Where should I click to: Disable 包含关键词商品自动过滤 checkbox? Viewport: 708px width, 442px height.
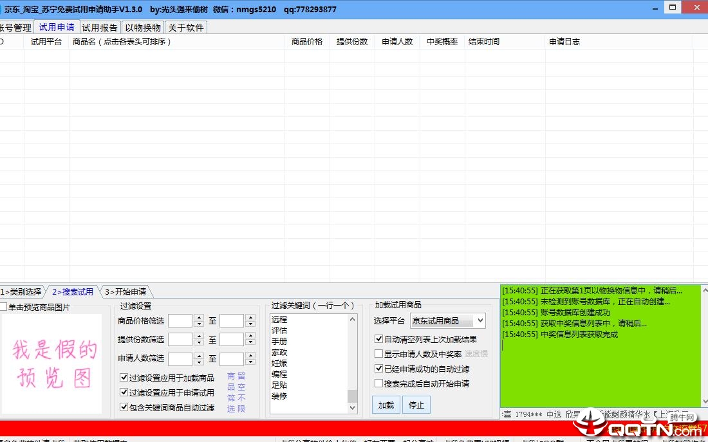pyautogui.click(x=124, y=407)
